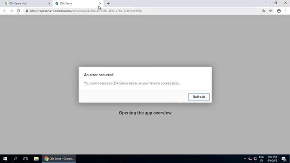This screenshot has width=290, height=163.
Task: Open the Chrome three-dot menu
Action: point(286,11)
